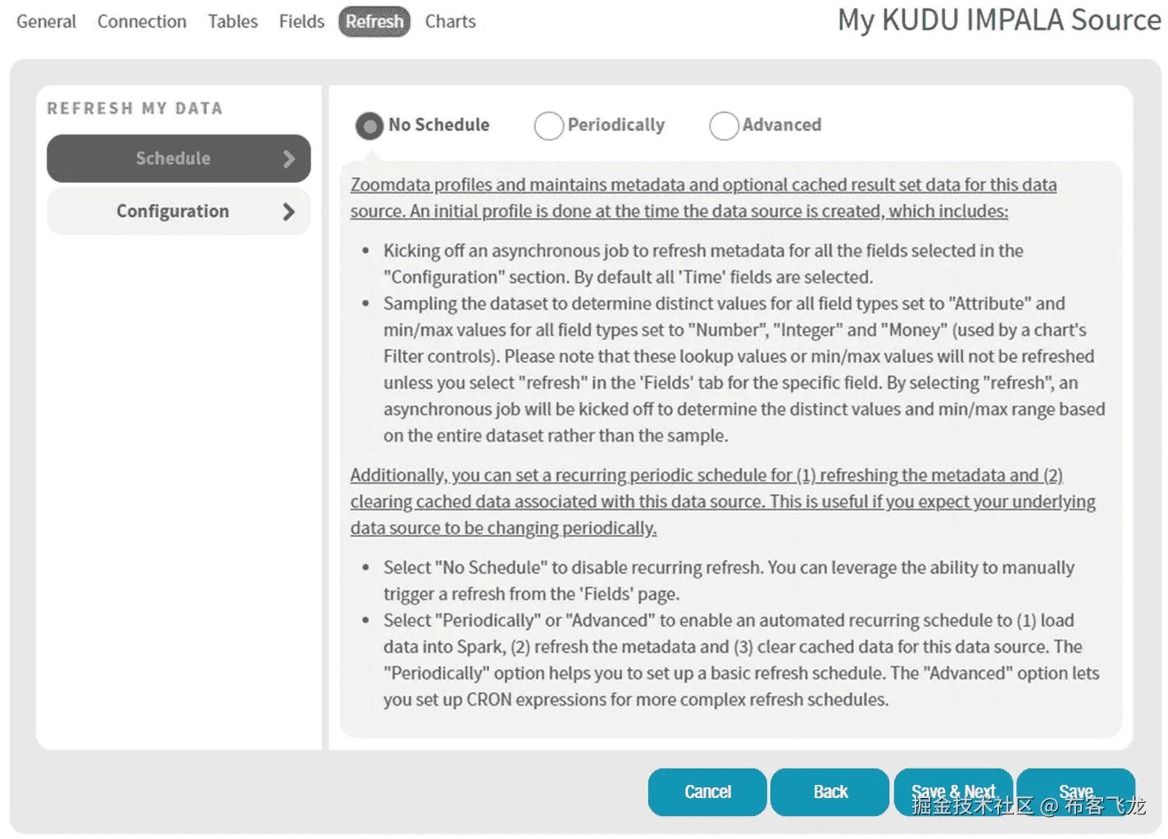Screen dimensions: 1168x839
Task: Select the highlighted Refresh tab
Action: (x=374, y=21)
